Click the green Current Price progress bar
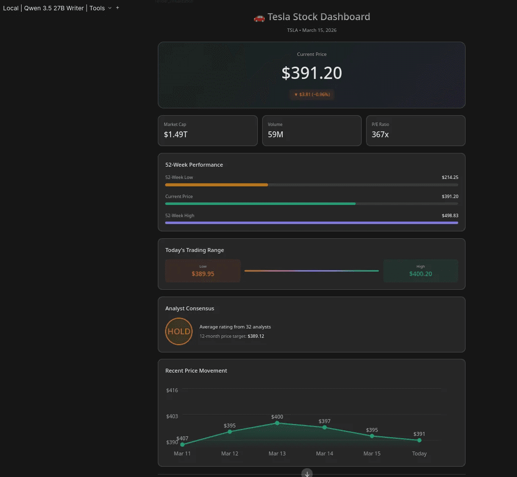The image size is (517, 477). [x=260, y=204]
